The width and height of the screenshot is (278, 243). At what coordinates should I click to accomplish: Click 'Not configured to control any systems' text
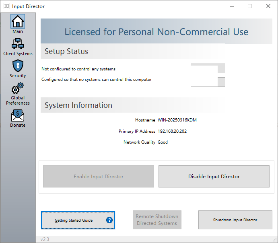click(78, 69)
